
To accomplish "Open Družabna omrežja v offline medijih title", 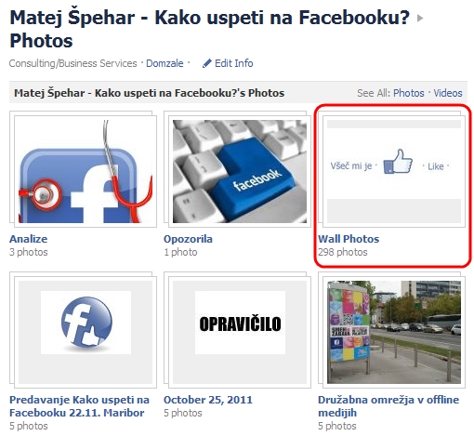I will tap(388, 406).
